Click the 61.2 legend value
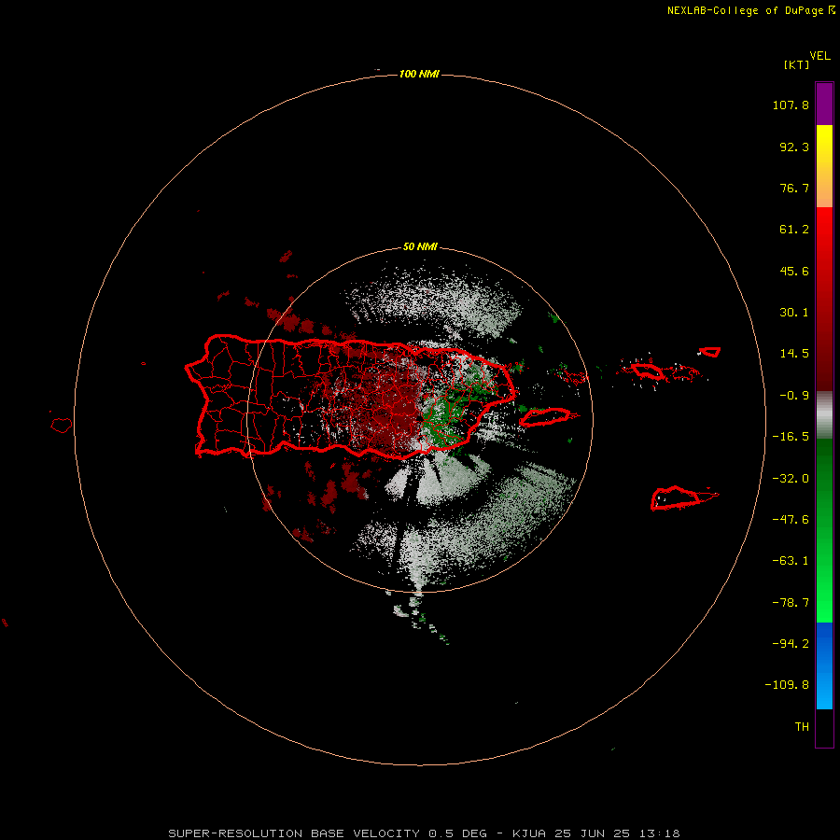Screen dimensions: 840x840 click(794, 230)
